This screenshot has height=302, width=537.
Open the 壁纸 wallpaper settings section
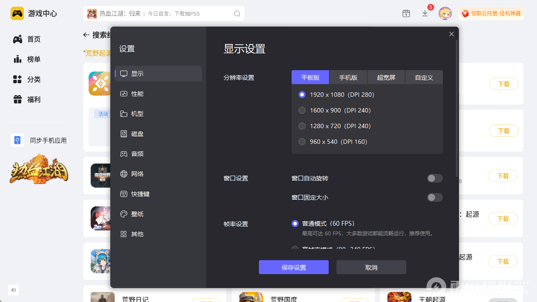click(158, 214)
